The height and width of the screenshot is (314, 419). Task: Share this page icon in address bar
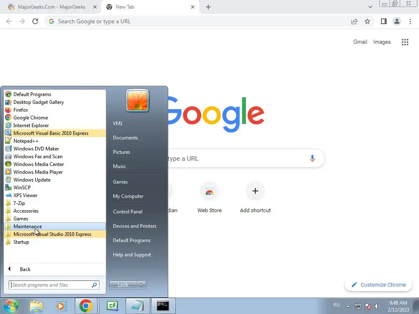click(354, 21)
